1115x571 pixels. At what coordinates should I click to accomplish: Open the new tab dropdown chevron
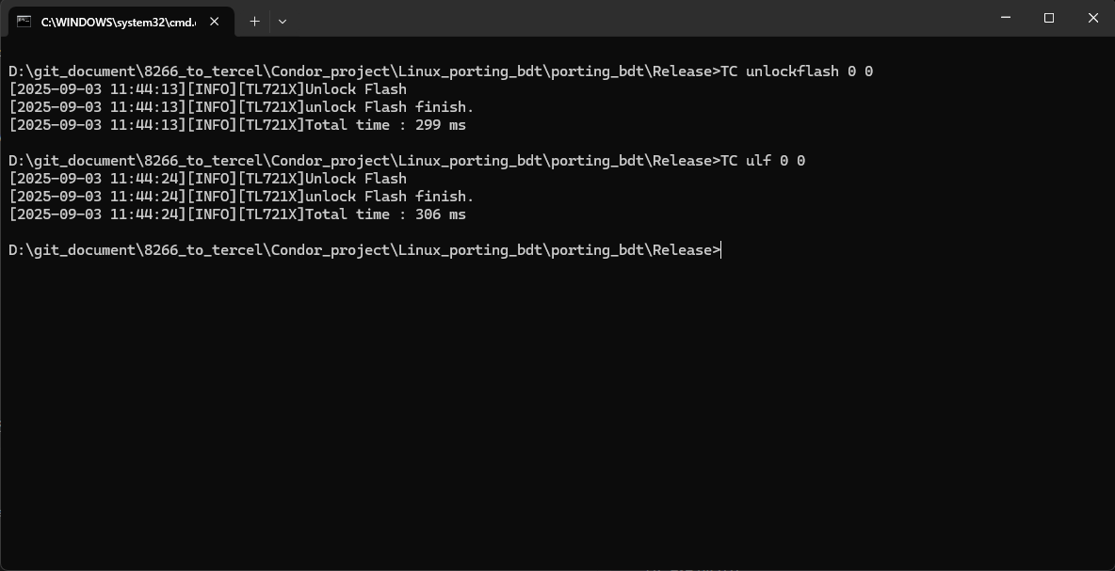click(x=282, y=21)
